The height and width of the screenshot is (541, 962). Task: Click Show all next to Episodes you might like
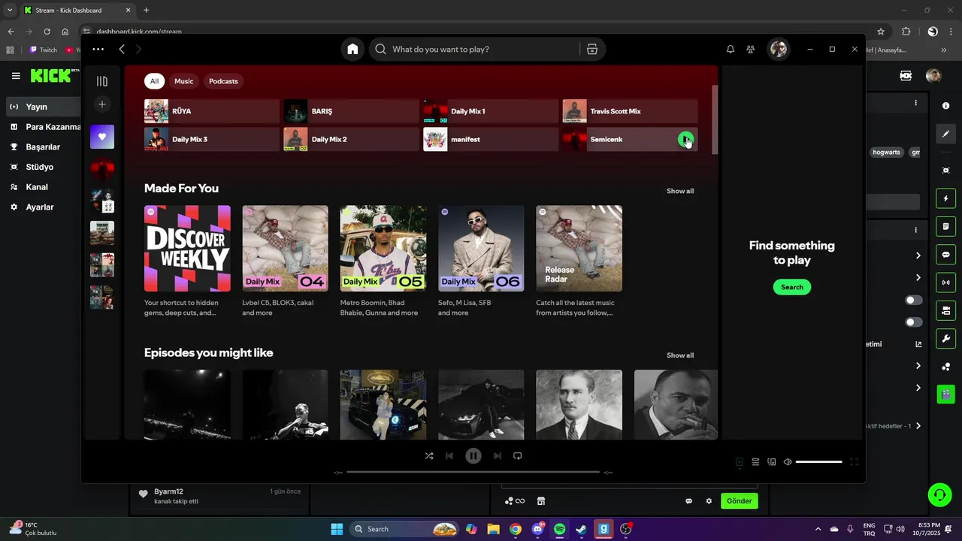coord(680,355)
